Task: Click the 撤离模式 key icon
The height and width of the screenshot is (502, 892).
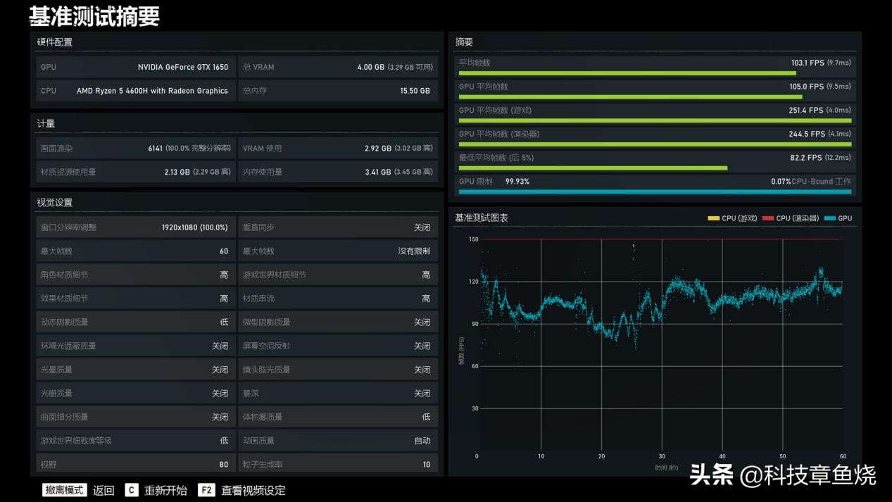Action: coord(64,490)
